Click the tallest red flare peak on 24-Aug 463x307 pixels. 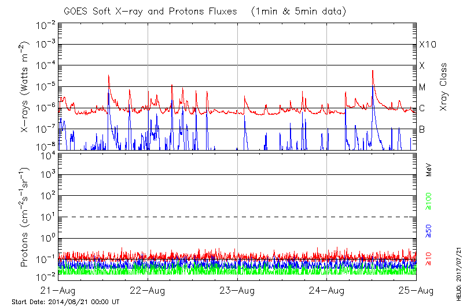coord(373,71)
